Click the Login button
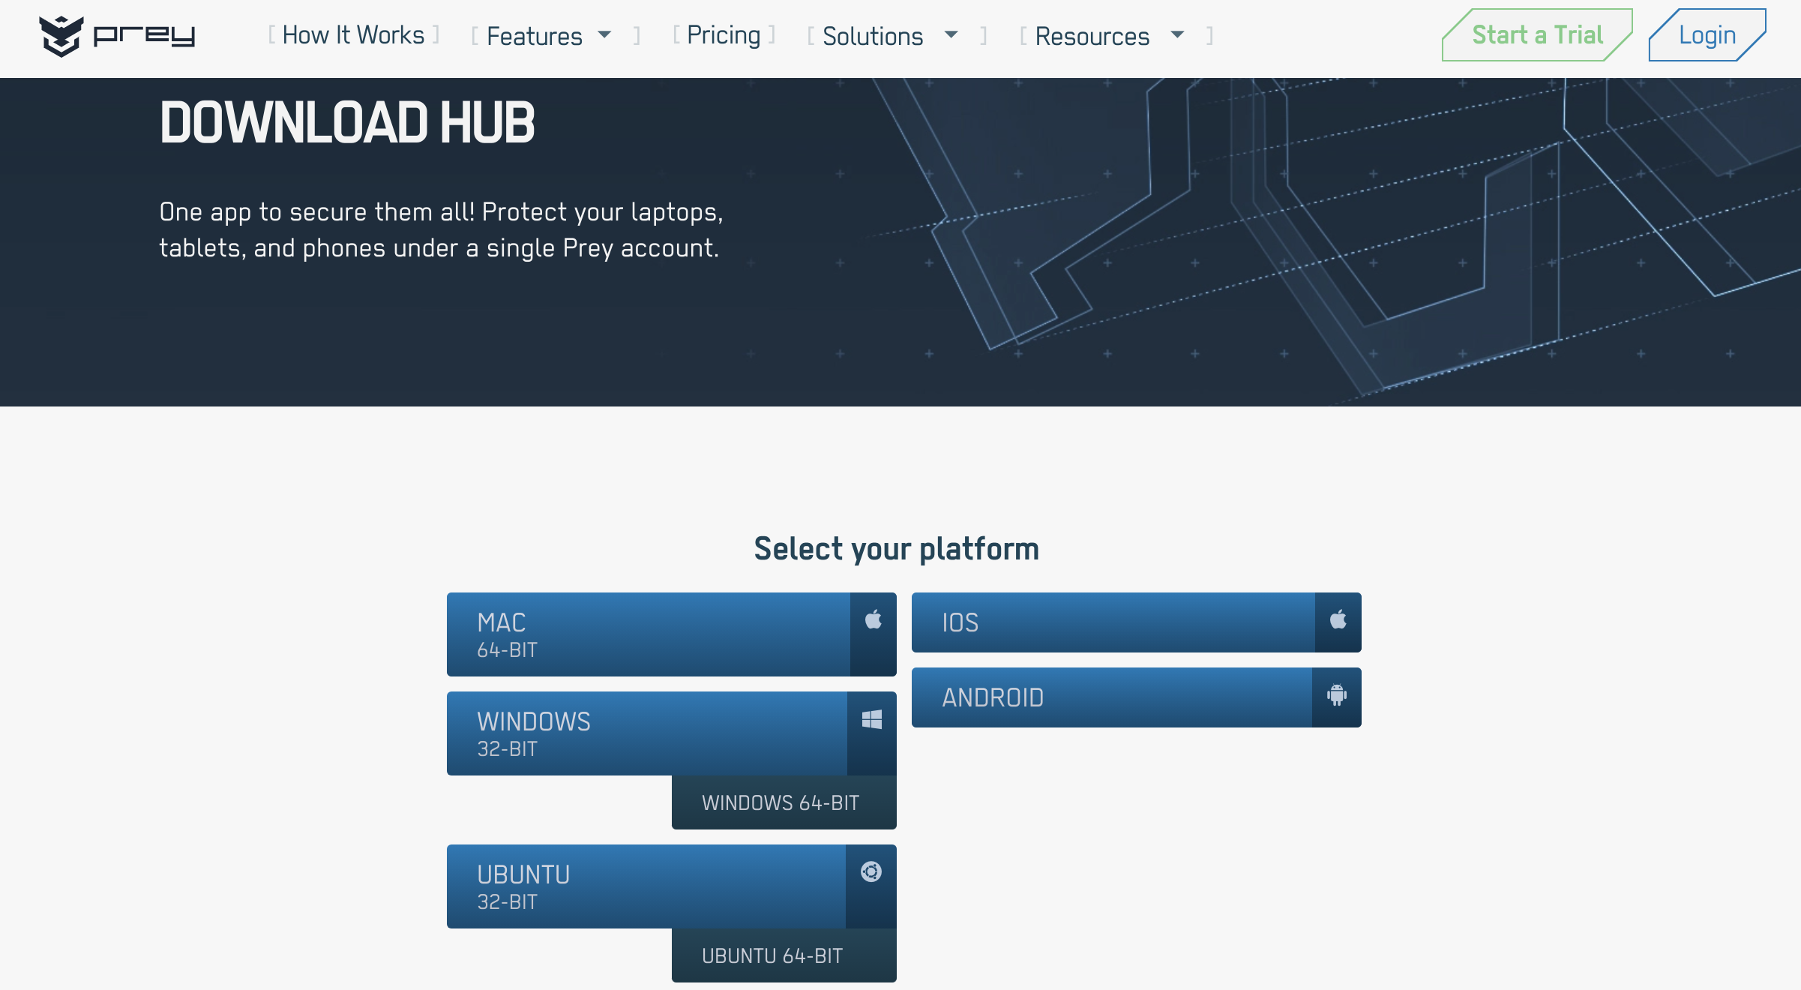The width and height of the screenshot is (1801, 990). tap(1707, 35)
